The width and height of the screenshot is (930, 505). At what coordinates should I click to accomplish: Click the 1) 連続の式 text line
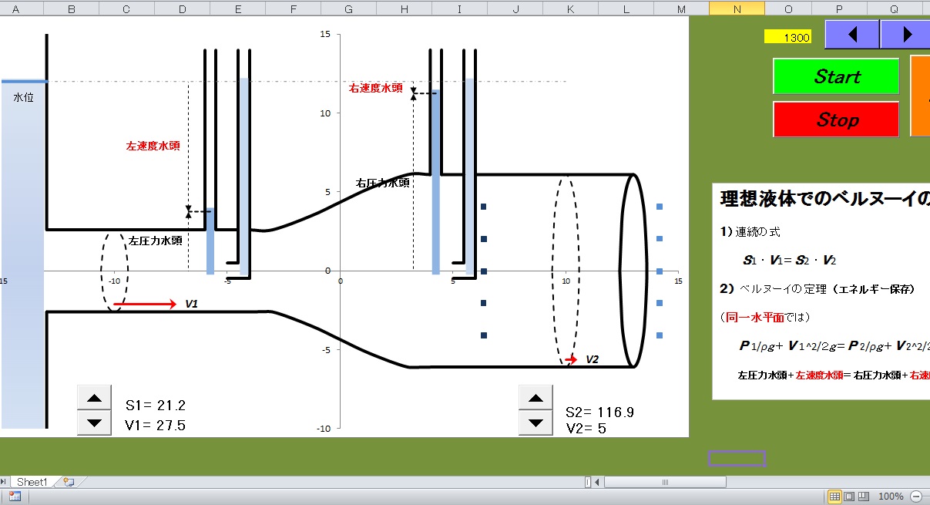click(751, 232)
